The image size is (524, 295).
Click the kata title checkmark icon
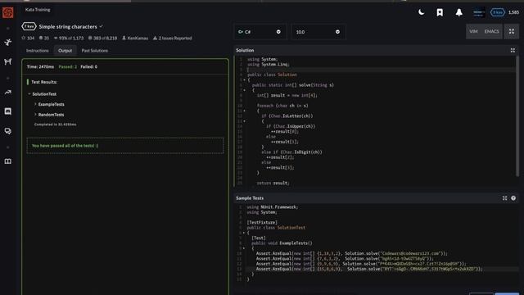[101, 26]
